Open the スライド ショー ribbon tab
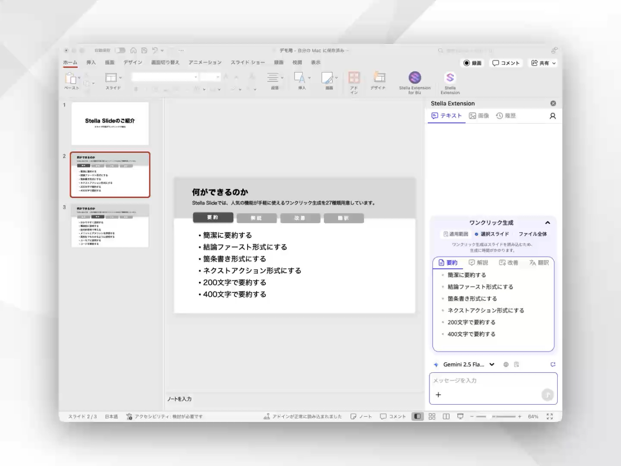Image resolution: width=621 pixels, height=466 pixels. click(248, 63)
